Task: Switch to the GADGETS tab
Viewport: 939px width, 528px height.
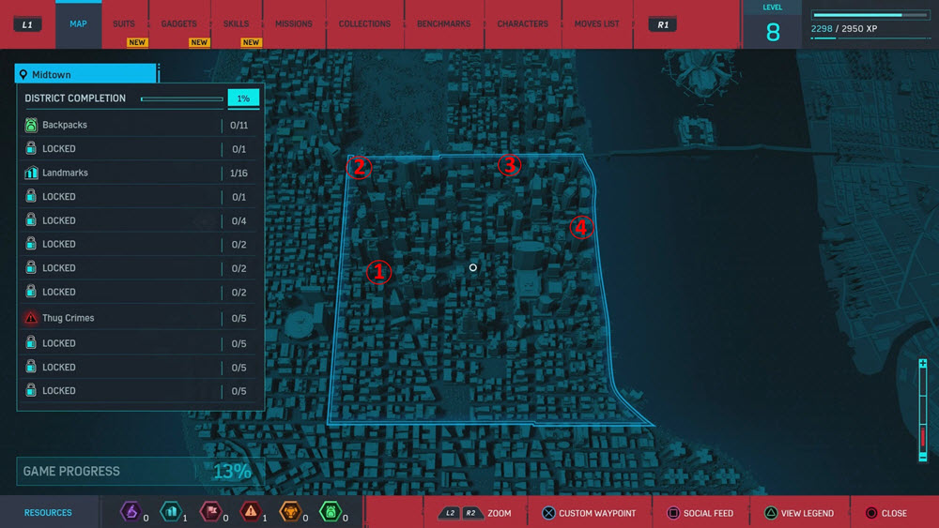Action: click(x=179, y=24)
